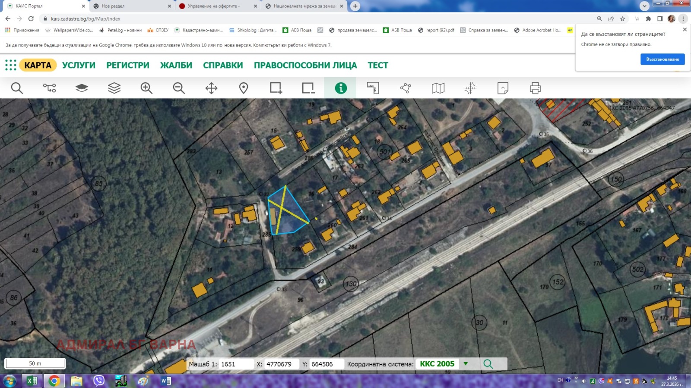Open the measure distance ruler tool

coord(373,88)
